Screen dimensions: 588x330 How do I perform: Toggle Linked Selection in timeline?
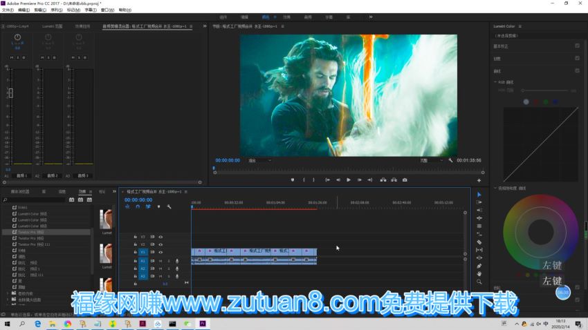coord(148,206)
